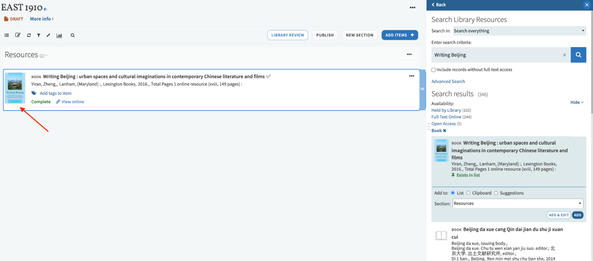Click the refresh list icon
The image size is (593, 261).
[29, 35]
